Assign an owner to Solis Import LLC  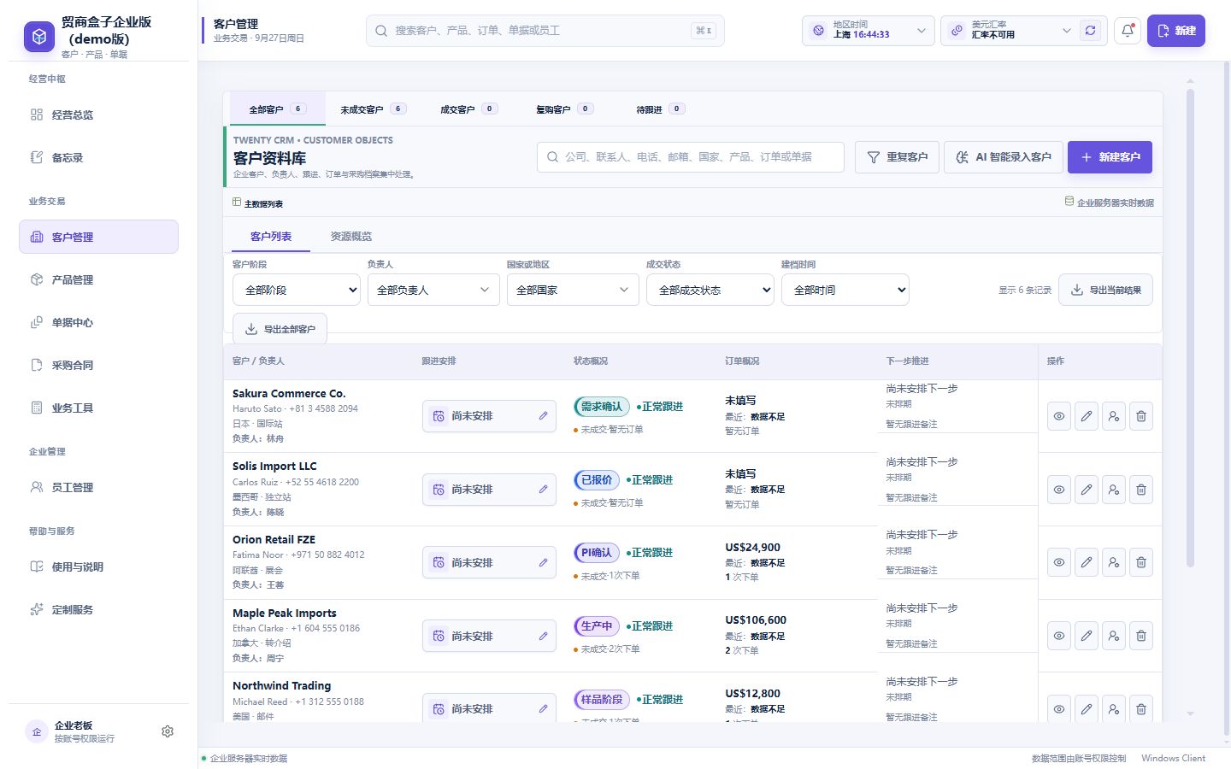tap(1114, 490)
